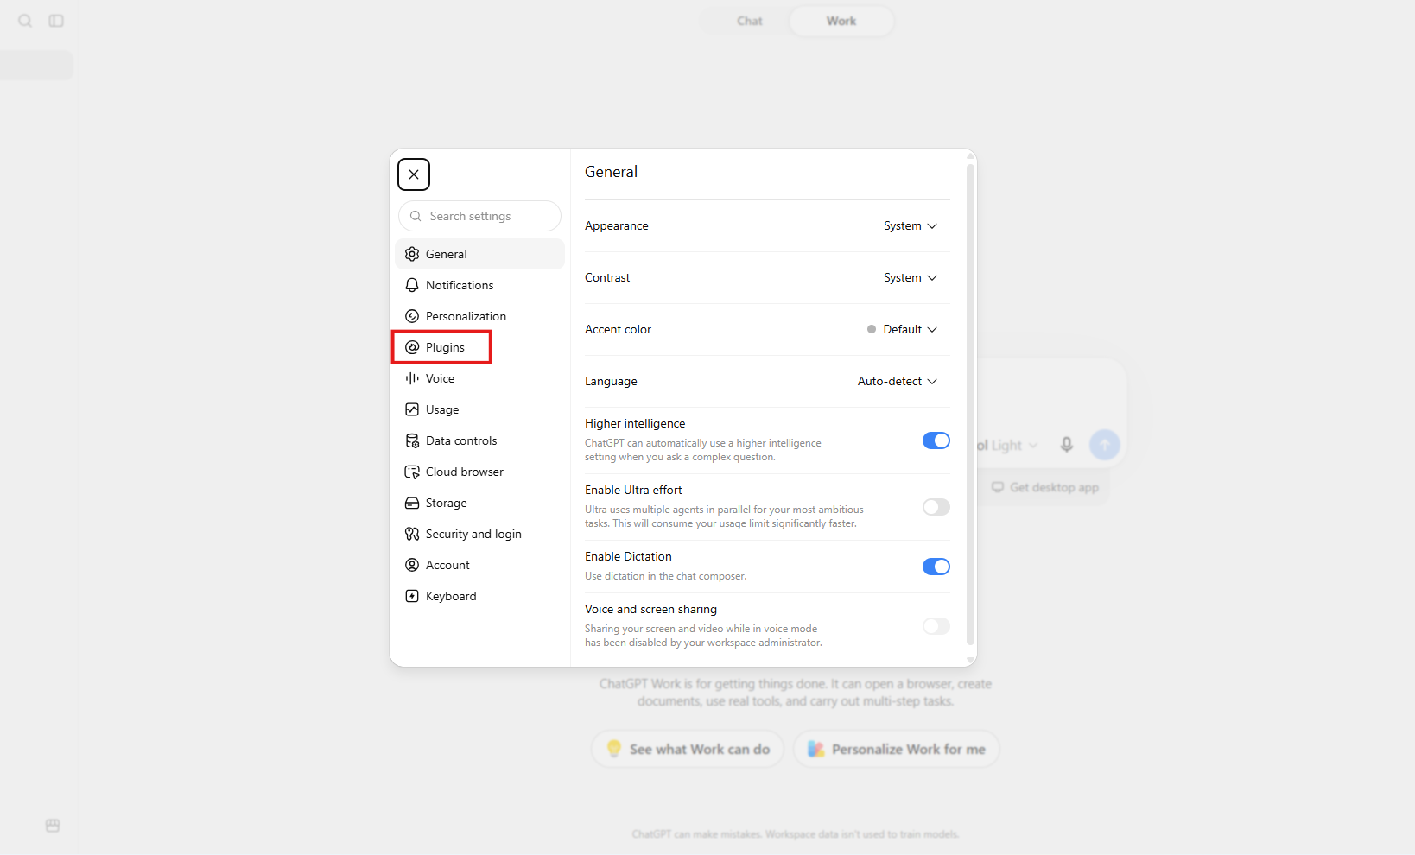The image size is (1415, 855).
Task: Toggle the sidebar panel icon
Action: (56, 21)
